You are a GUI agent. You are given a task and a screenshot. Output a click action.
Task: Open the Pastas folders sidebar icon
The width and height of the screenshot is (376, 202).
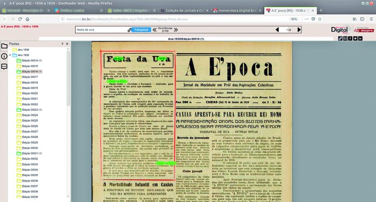(4, 46)
